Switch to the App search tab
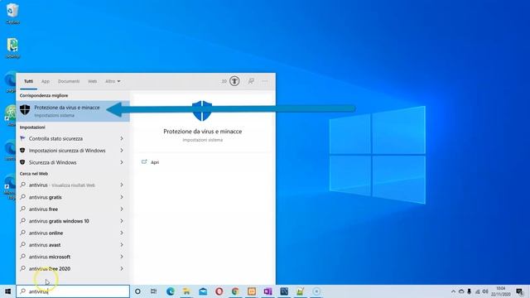 46,81
